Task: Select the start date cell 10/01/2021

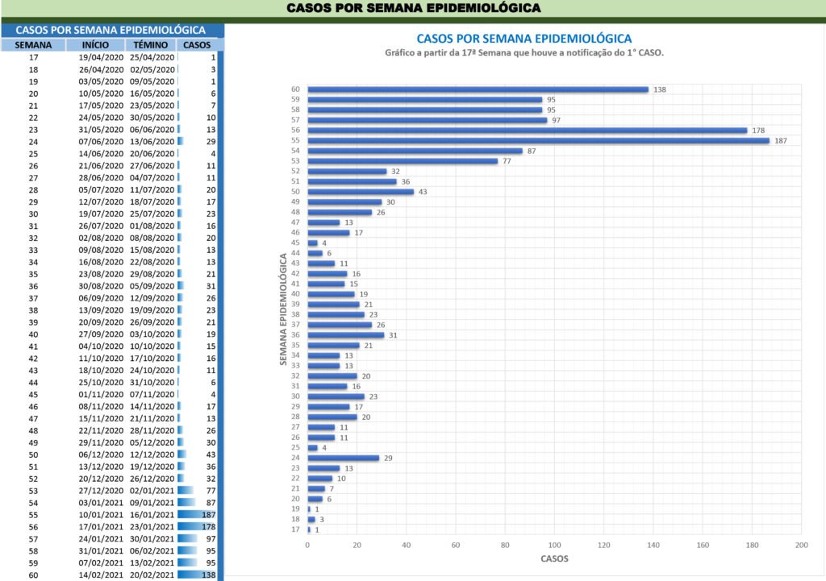Action: (101, 514)
